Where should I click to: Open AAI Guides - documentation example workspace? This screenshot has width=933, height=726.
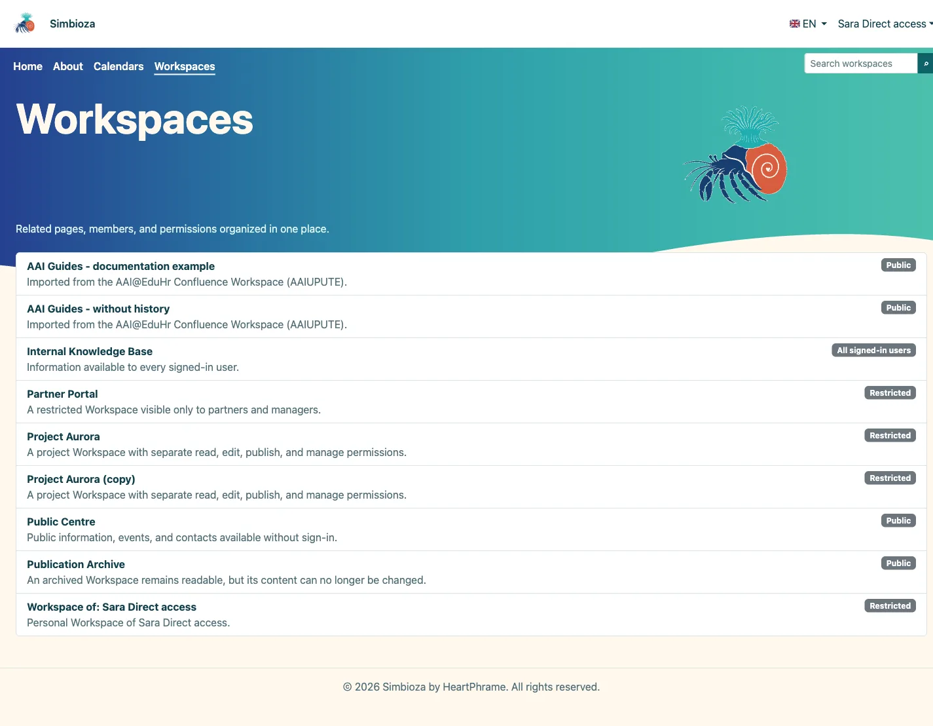pos(120,266)
